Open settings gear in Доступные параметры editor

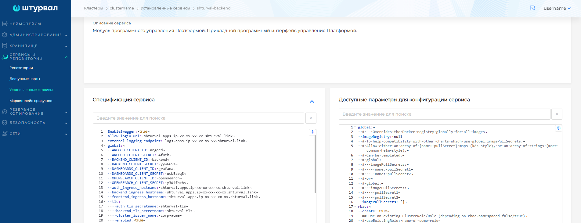tap(558, 128)
